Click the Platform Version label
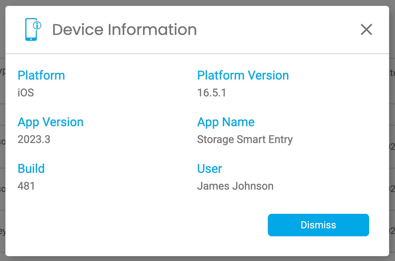395x261 pixels. (243, 75)
